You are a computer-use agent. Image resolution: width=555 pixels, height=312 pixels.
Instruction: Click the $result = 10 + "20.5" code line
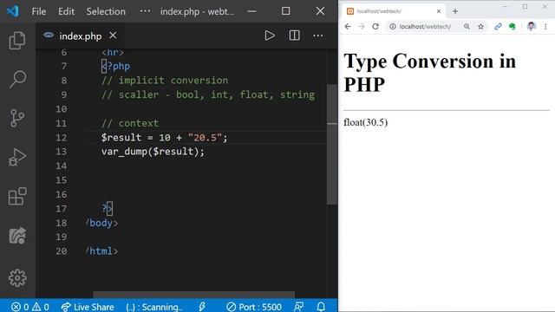164,137
